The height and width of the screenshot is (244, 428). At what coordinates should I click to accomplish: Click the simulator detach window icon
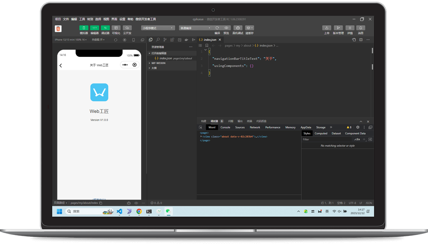coord(142,40)
